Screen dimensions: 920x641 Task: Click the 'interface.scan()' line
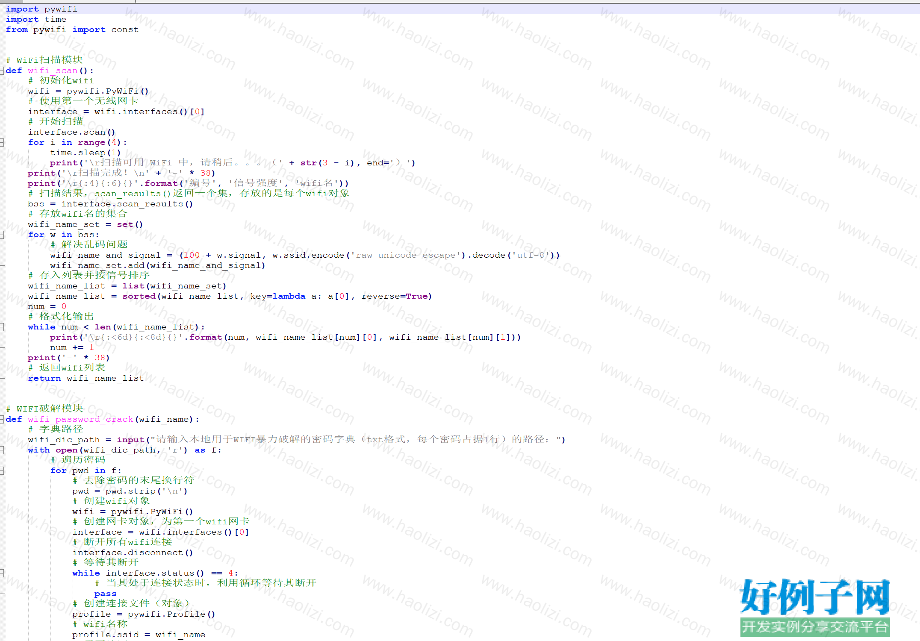(x=72, y=132)
